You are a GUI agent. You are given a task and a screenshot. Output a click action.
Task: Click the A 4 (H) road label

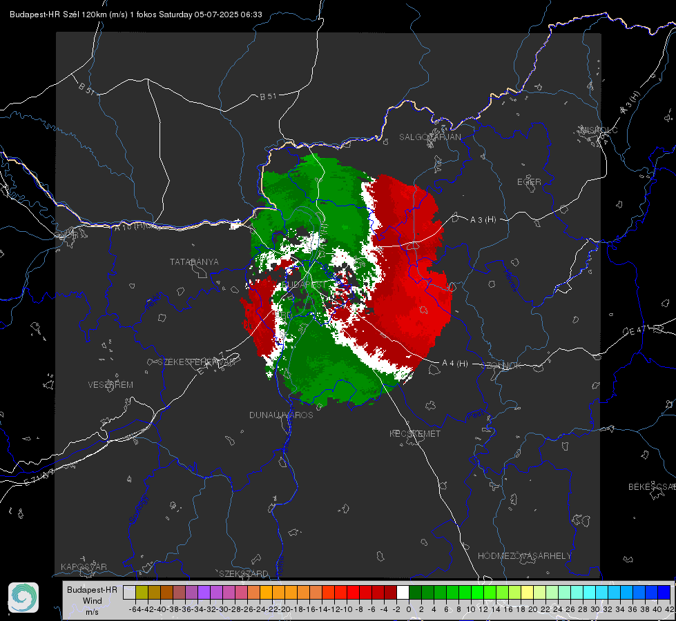(x=455, y=364)
